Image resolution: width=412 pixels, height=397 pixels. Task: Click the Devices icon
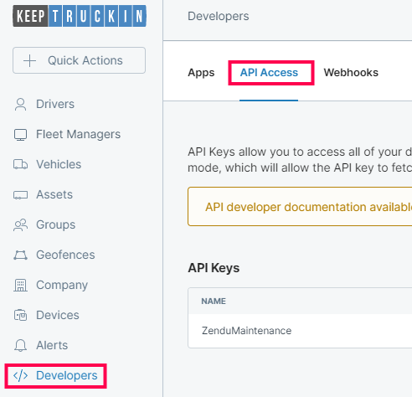coord(20,315)
